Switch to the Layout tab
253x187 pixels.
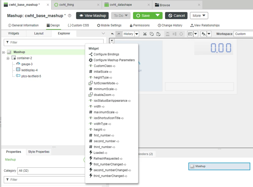[39, 33]
